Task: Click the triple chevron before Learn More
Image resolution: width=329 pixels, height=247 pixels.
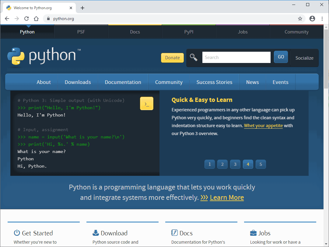Action: (x=204, y=197)
